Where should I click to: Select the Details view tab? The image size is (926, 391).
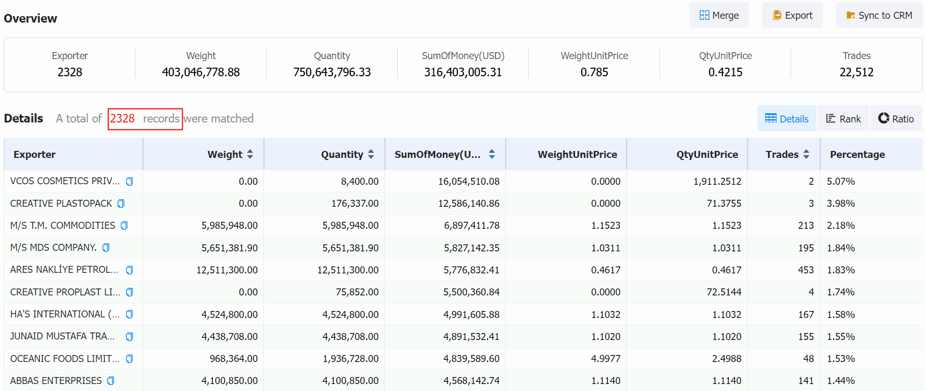(x=787, y=119)
